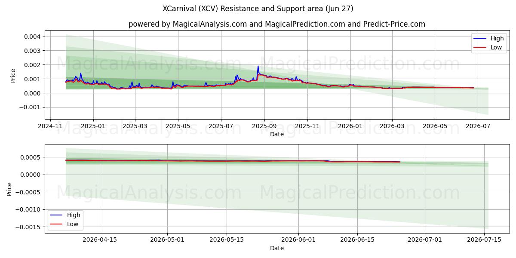Click the 2025-07 x-axis tick label
Image resolution: width=516 pixels, height=258 pixels.
221,126
